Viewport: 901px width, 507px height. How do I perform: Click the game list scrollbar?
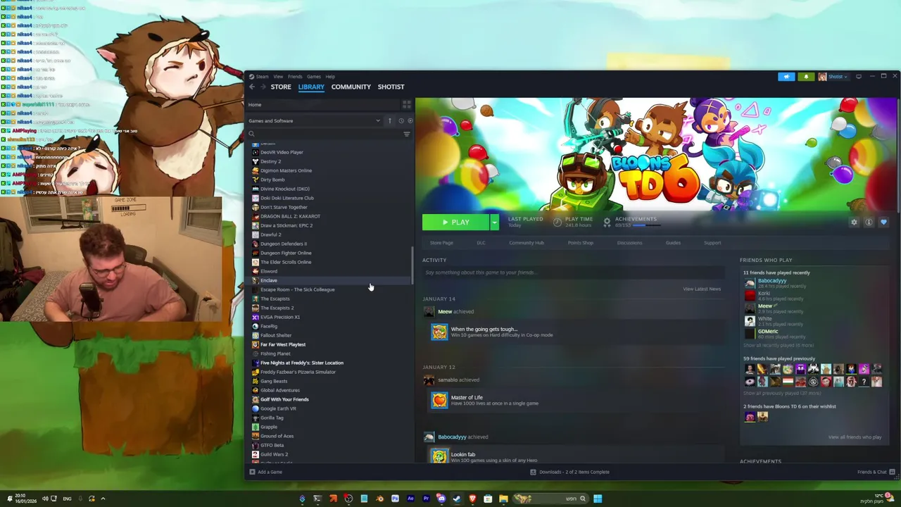(412, 264)
